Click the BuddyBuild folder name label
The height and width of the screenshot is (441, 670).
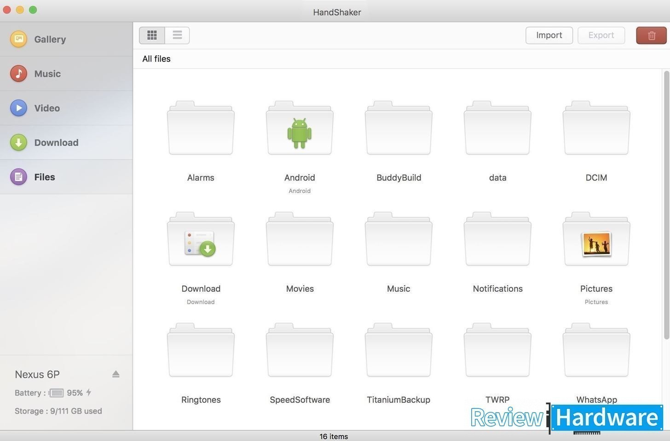point(399,178)
